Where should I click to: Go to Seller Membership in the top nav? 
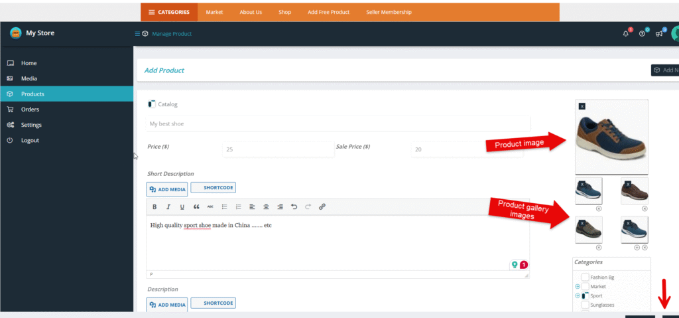[389, 12]
